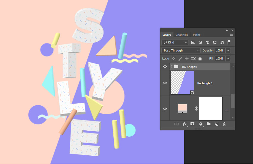Add a layer mask
The height and width of the screenshot is (164, 253).
click(x=192, y=124)
